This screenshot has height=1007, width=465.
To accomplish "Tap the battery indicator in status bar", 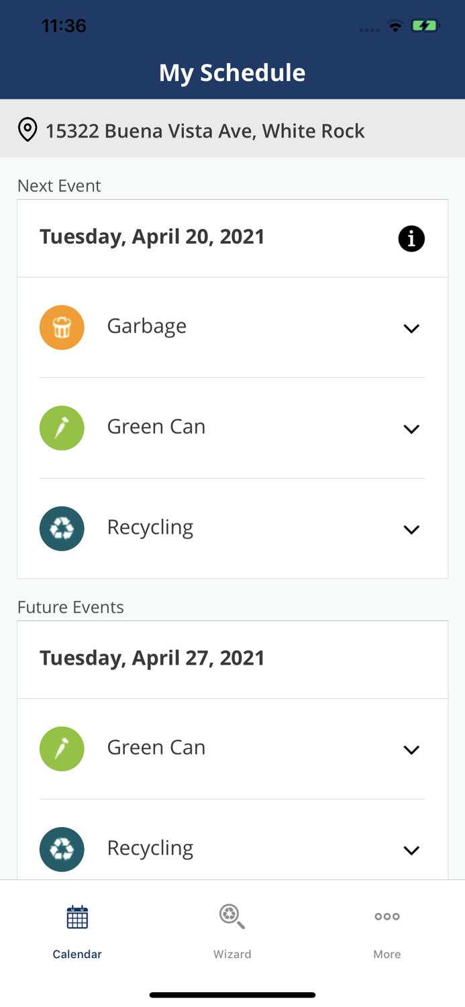I will coord(425,25).
